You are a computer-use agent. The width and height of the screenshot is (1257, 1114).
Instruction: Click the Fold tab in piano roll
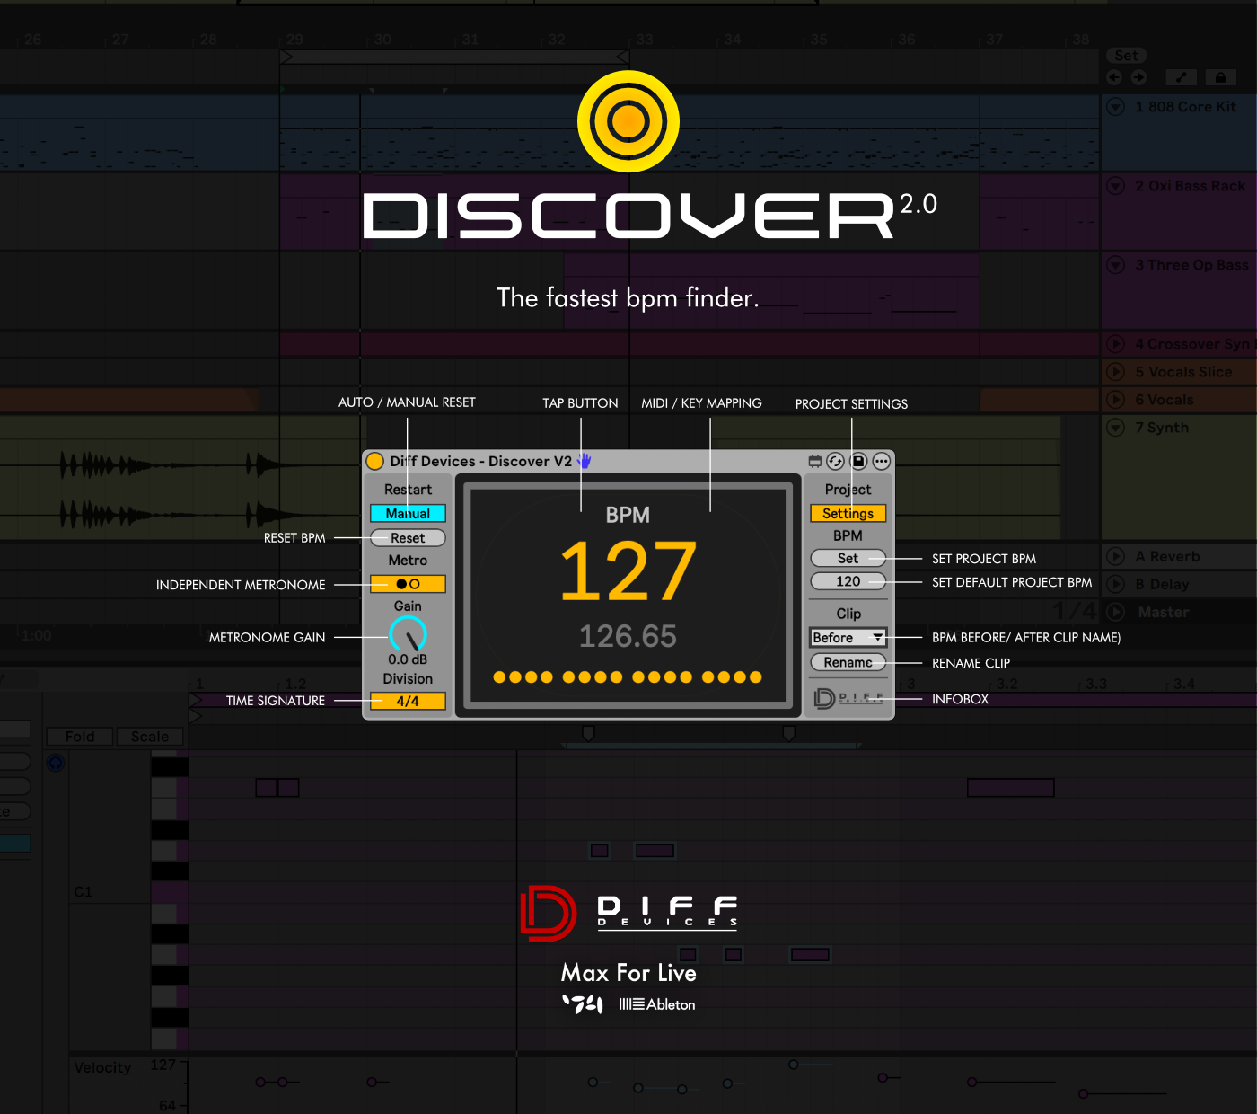[x=80, y=737]
